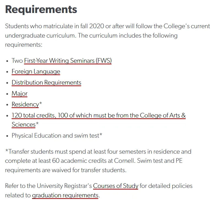The width and height of the screenshot is (215, 202).
Task: Click the bullet point before Major
Action: click(7, 94)
